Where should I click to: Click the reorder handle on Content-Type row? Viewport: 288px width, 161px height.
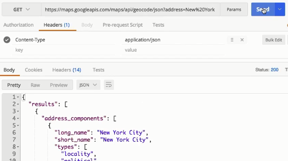(x=232, y=40)
